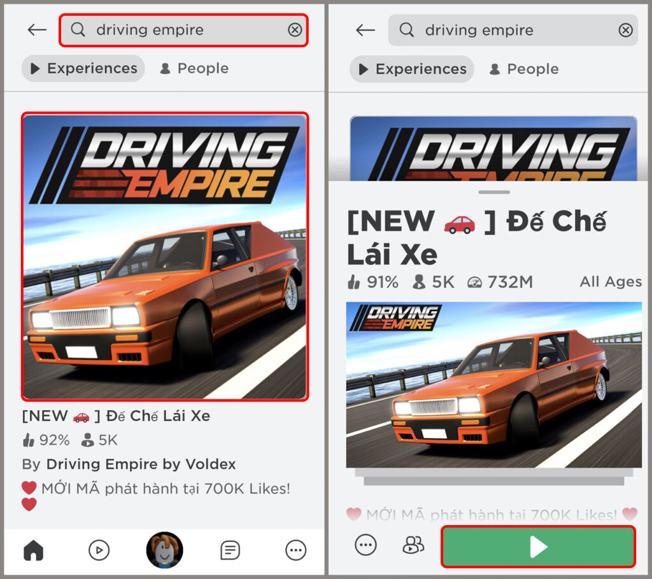652x579 pixels.
Task: Clear the search text on the right screen
Action: tap(625, 30)
